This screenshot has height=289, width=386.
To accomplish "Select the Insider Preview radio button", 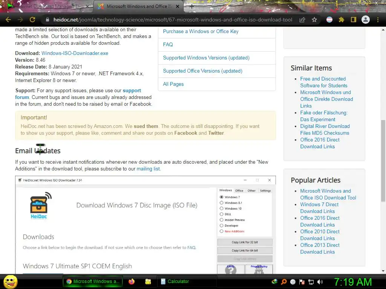I will pyautogui.click(x=222, y=220).
